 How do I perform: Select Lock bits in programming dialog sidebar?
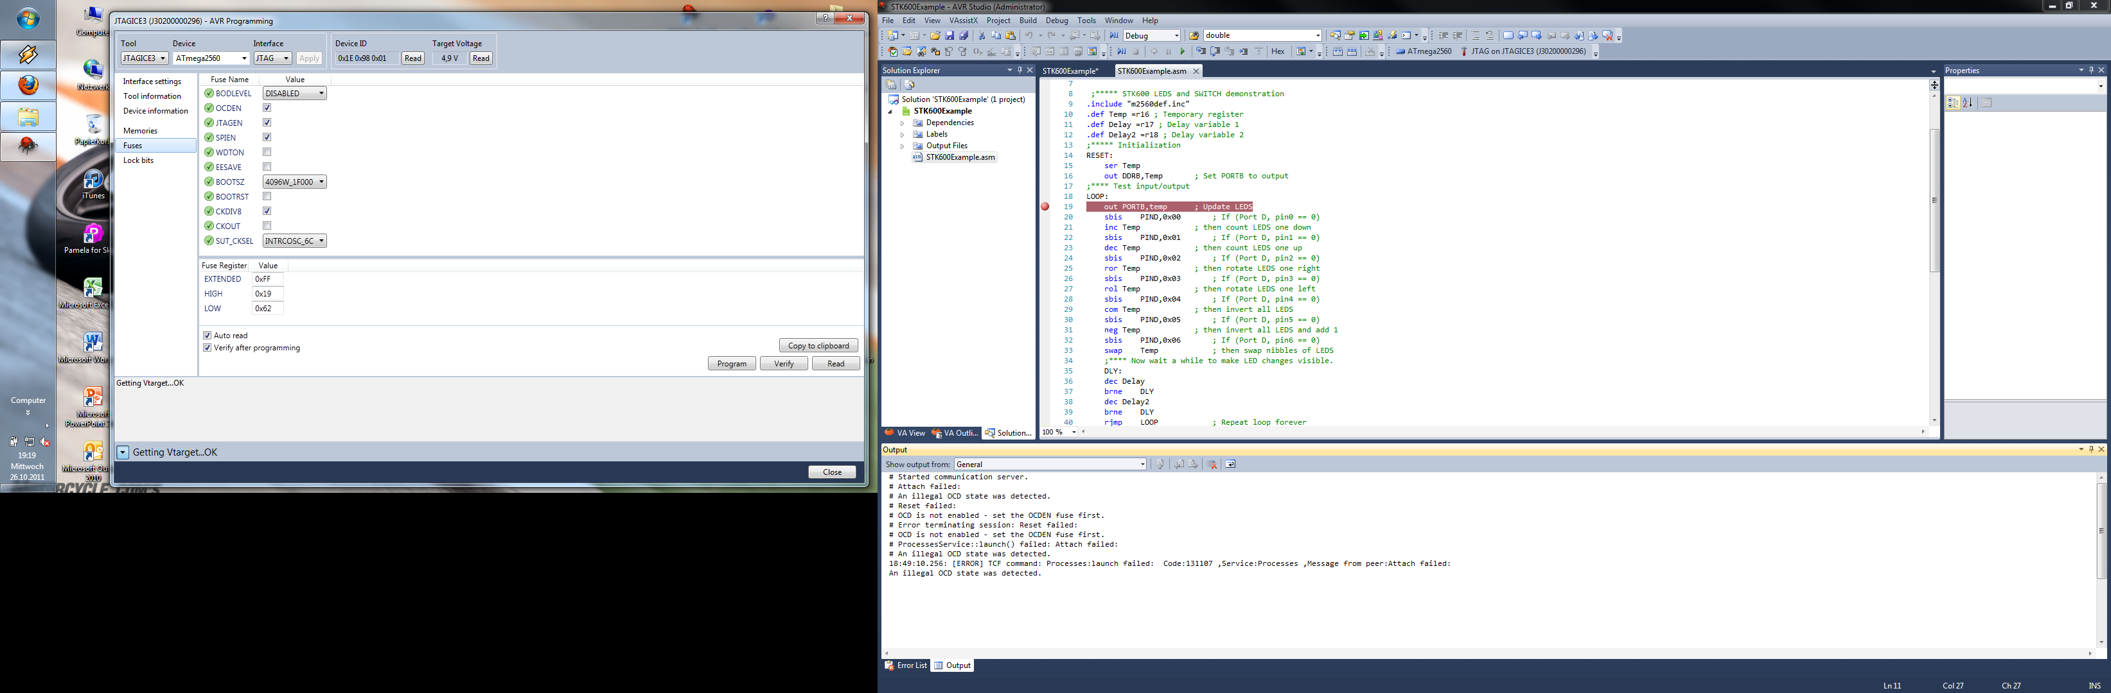tap(139, 160)
